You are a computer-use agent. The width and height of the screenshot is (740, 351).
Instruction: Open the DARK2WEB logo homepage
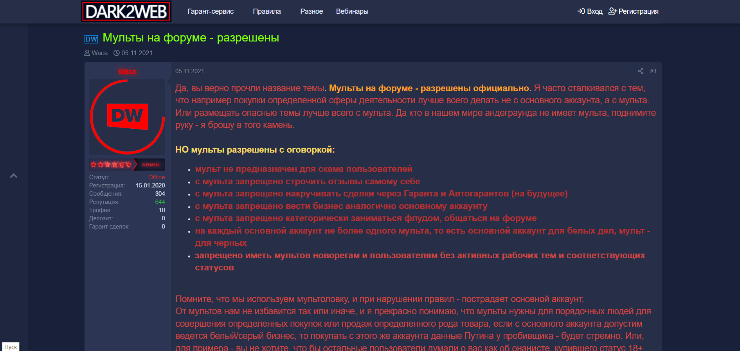tap(126, 11)
